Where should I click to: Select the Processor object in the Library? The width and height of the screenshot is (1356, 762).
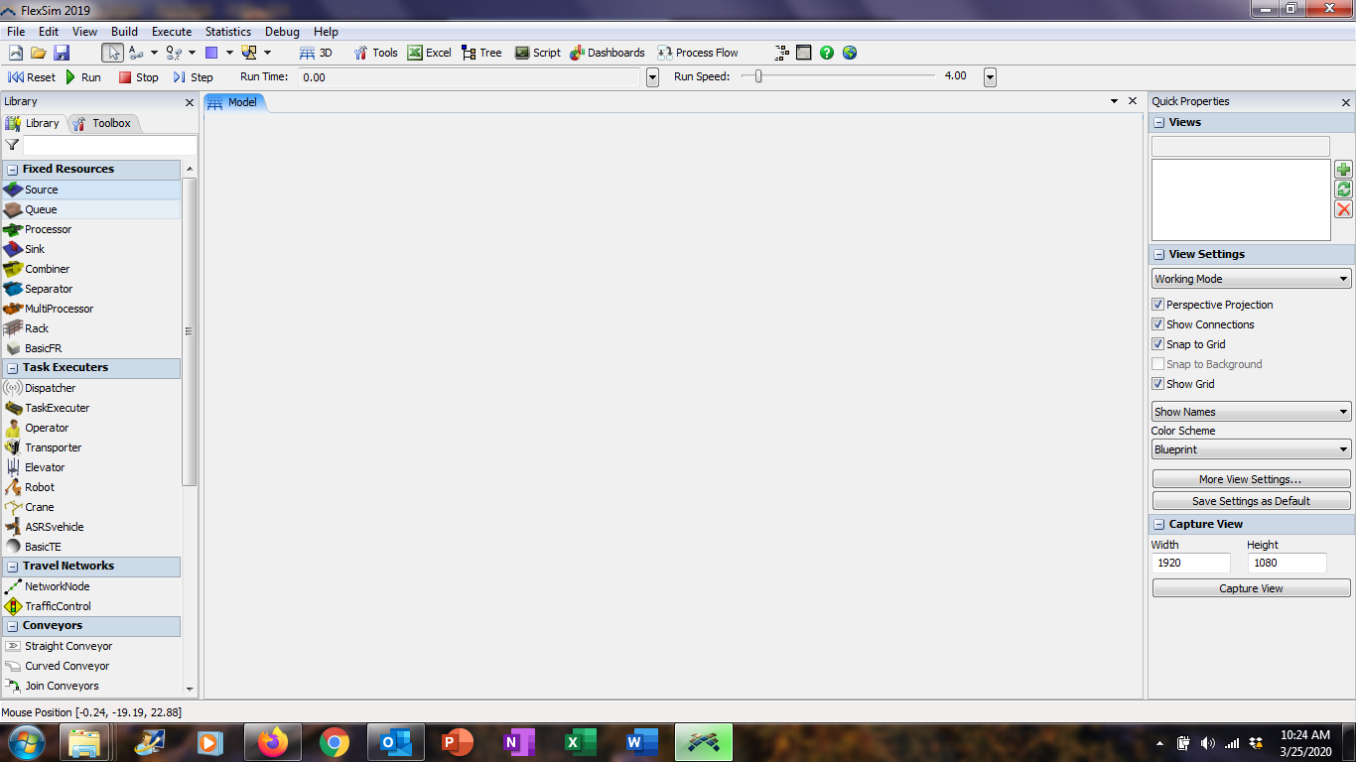[x=91, y=229]
